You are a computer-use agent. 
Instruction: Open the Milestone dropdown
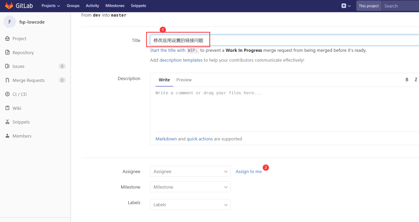click(190, 187)
